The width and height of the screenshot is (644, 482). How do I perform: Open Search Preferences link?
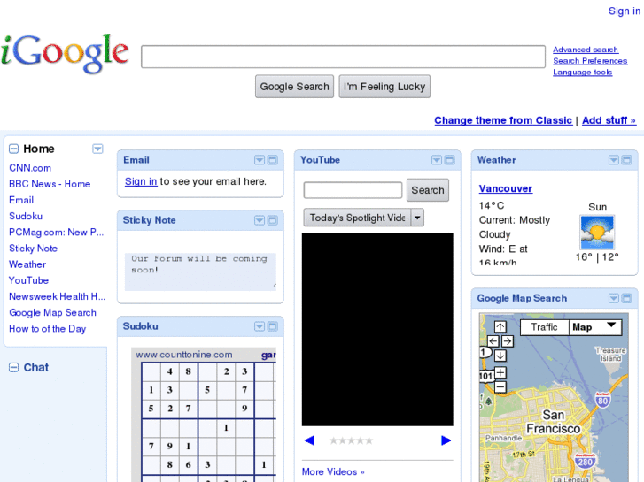590,61
